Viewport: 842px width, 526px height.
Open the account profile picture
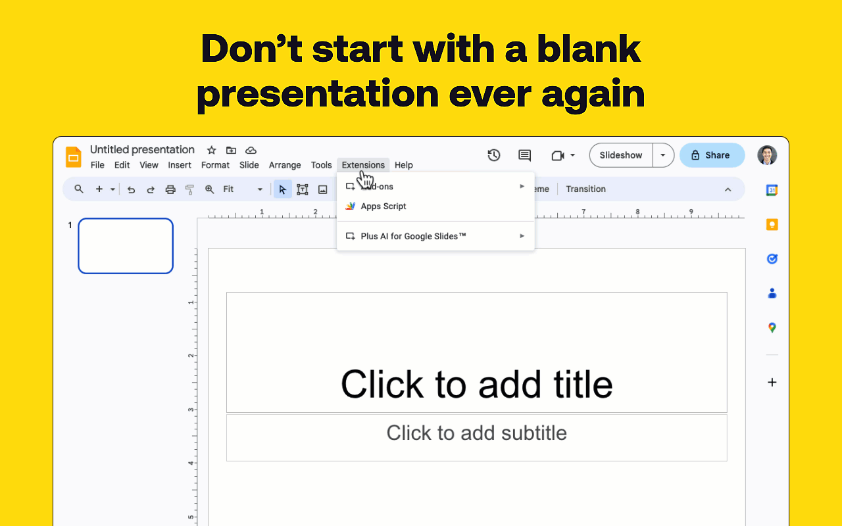pyautogui.click(x=767, y=155)
